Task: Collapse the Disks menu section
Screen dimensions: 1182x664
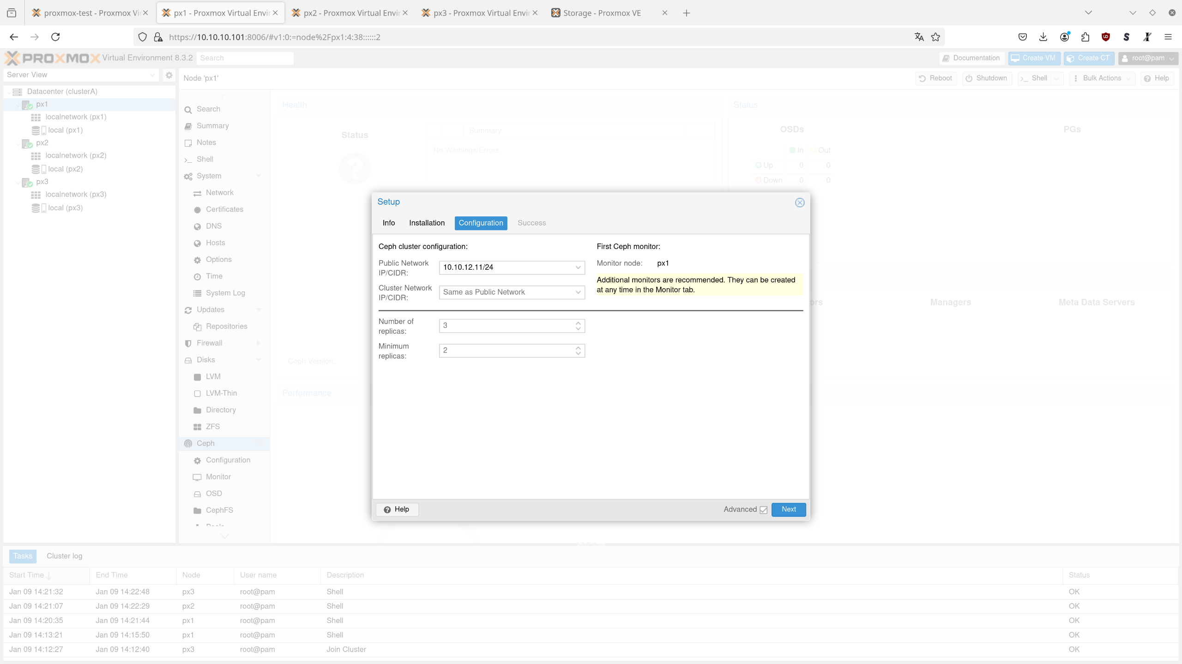Action: point(259,360)
